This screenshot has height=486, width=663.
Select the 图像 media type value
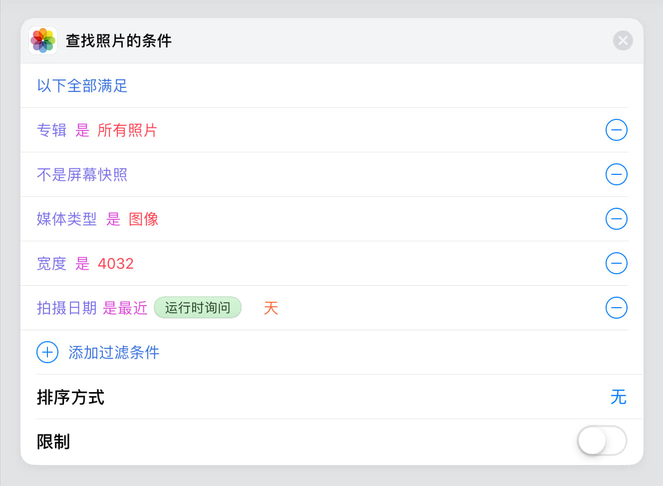[x=143, y=219]
